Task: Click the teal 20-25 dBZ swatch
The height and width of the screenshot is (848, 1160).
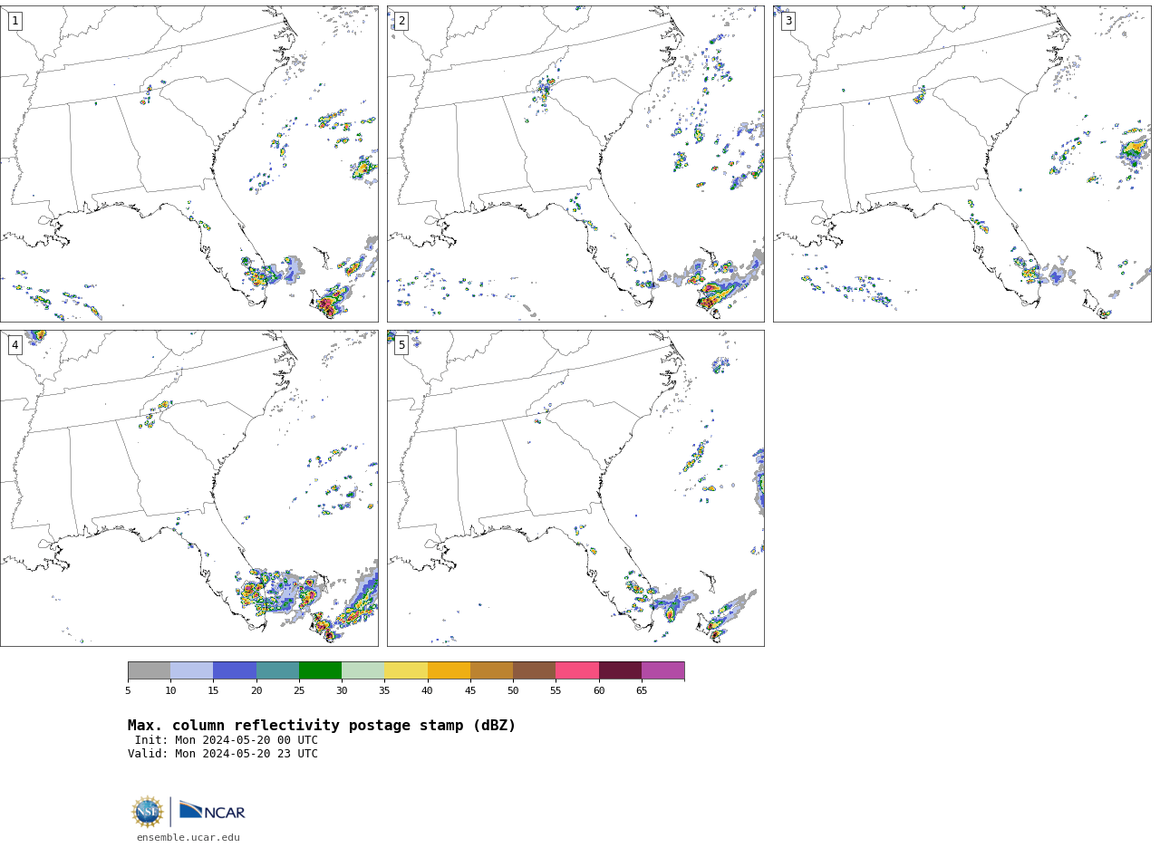Action: point(277,670)
